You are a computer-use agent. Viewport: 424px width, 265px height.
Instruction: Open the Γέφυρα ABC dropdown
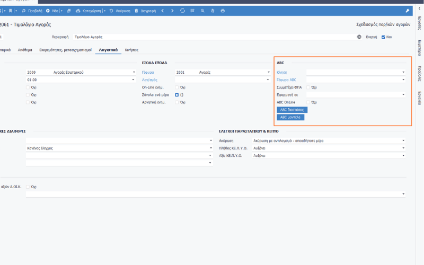(403, 80)
